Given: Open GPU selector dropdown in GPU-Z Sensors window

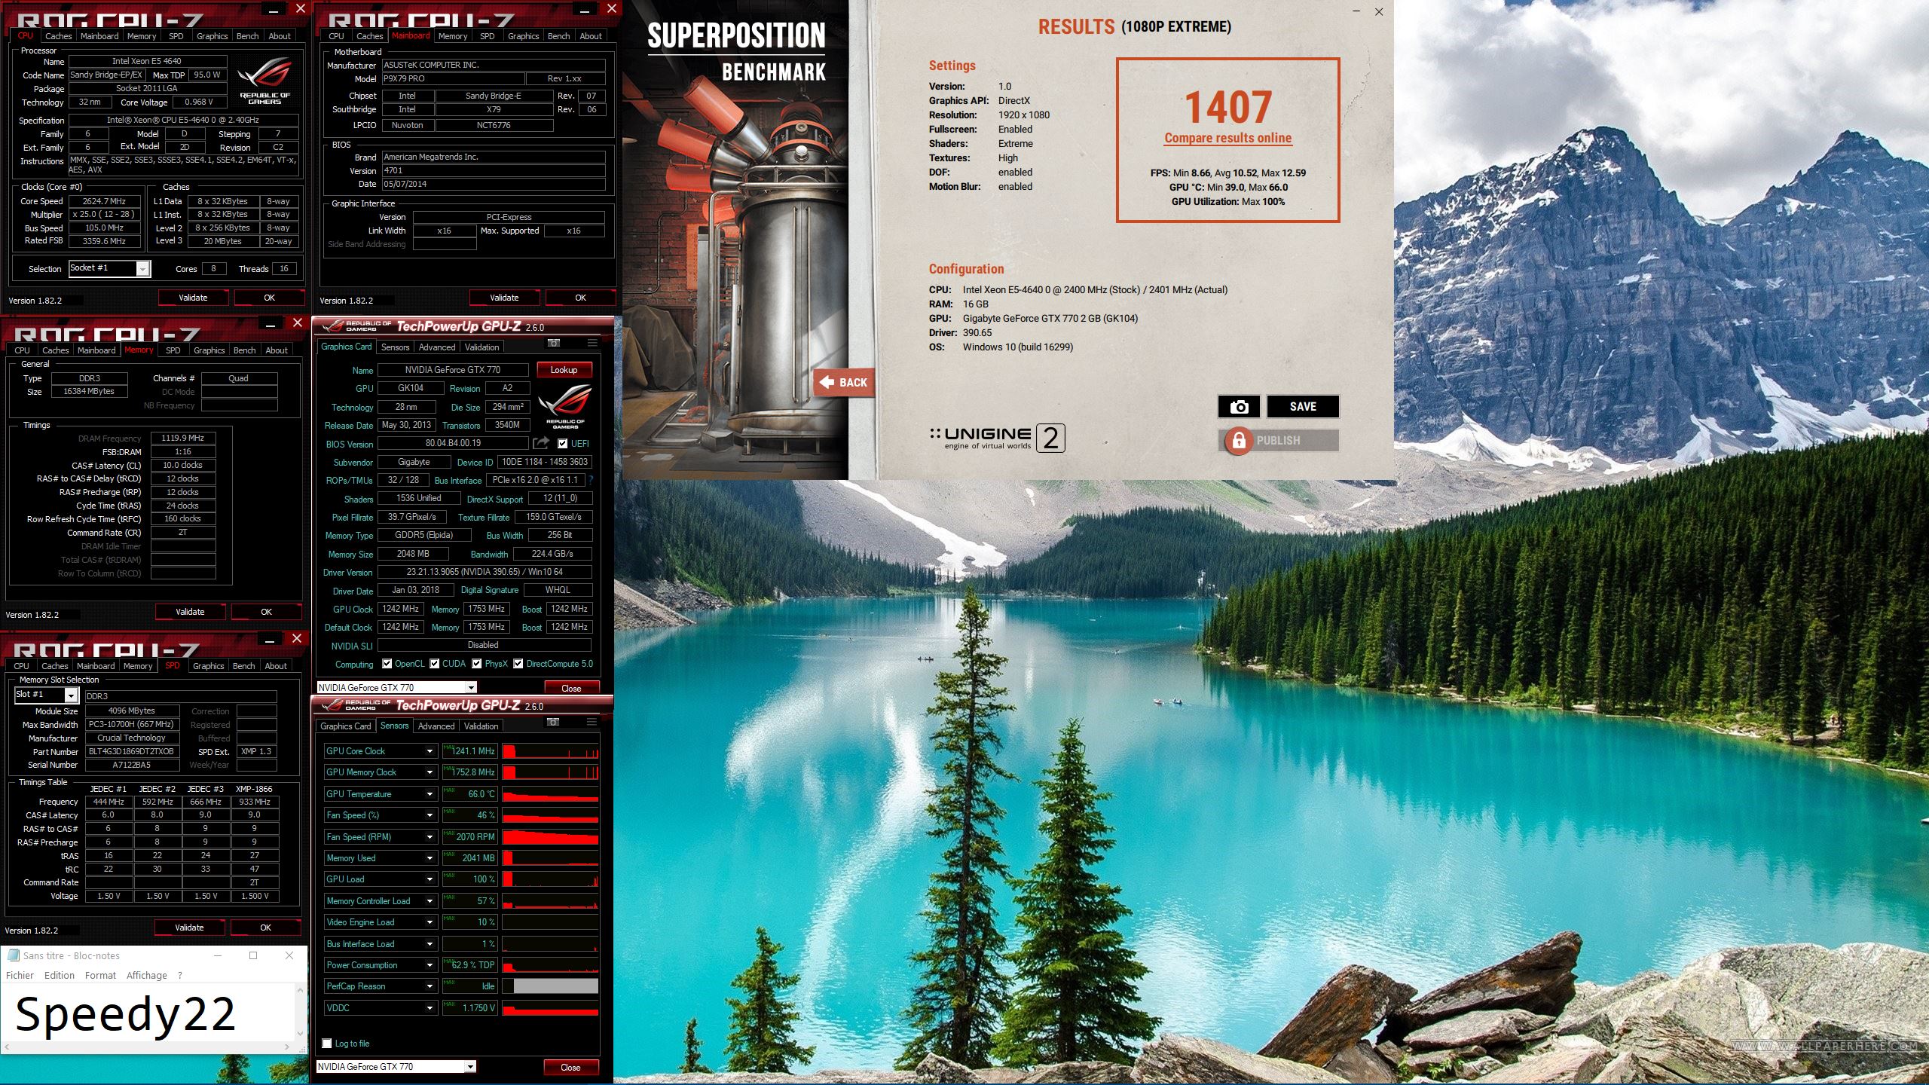Looking at the screenshot, I should coord(471,1066).
